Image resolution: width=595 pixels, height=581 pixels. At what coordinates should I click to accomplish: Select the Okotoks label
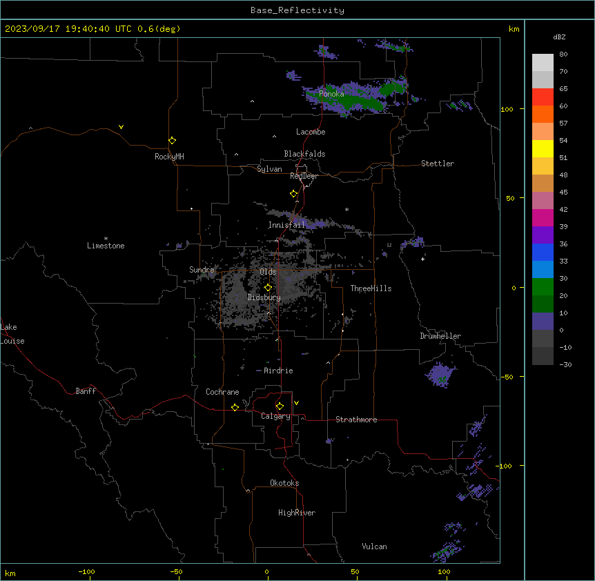(284, 483)
